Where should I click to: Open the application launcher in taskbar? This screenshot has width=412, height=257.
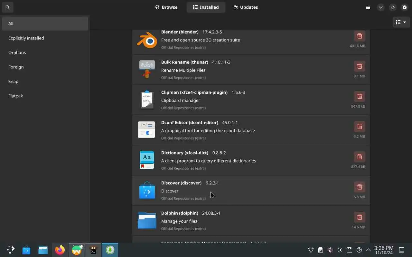point(11,250)
